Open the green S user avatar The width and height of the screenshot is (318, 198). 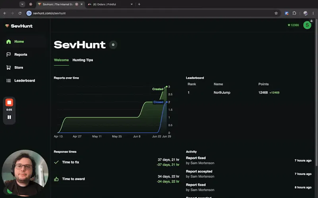(307, 25)
